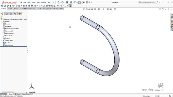This screenshot has width=173, height=97.
Task: Open the DisplayManager color ball tab
Action: click(x=19, y=14)
